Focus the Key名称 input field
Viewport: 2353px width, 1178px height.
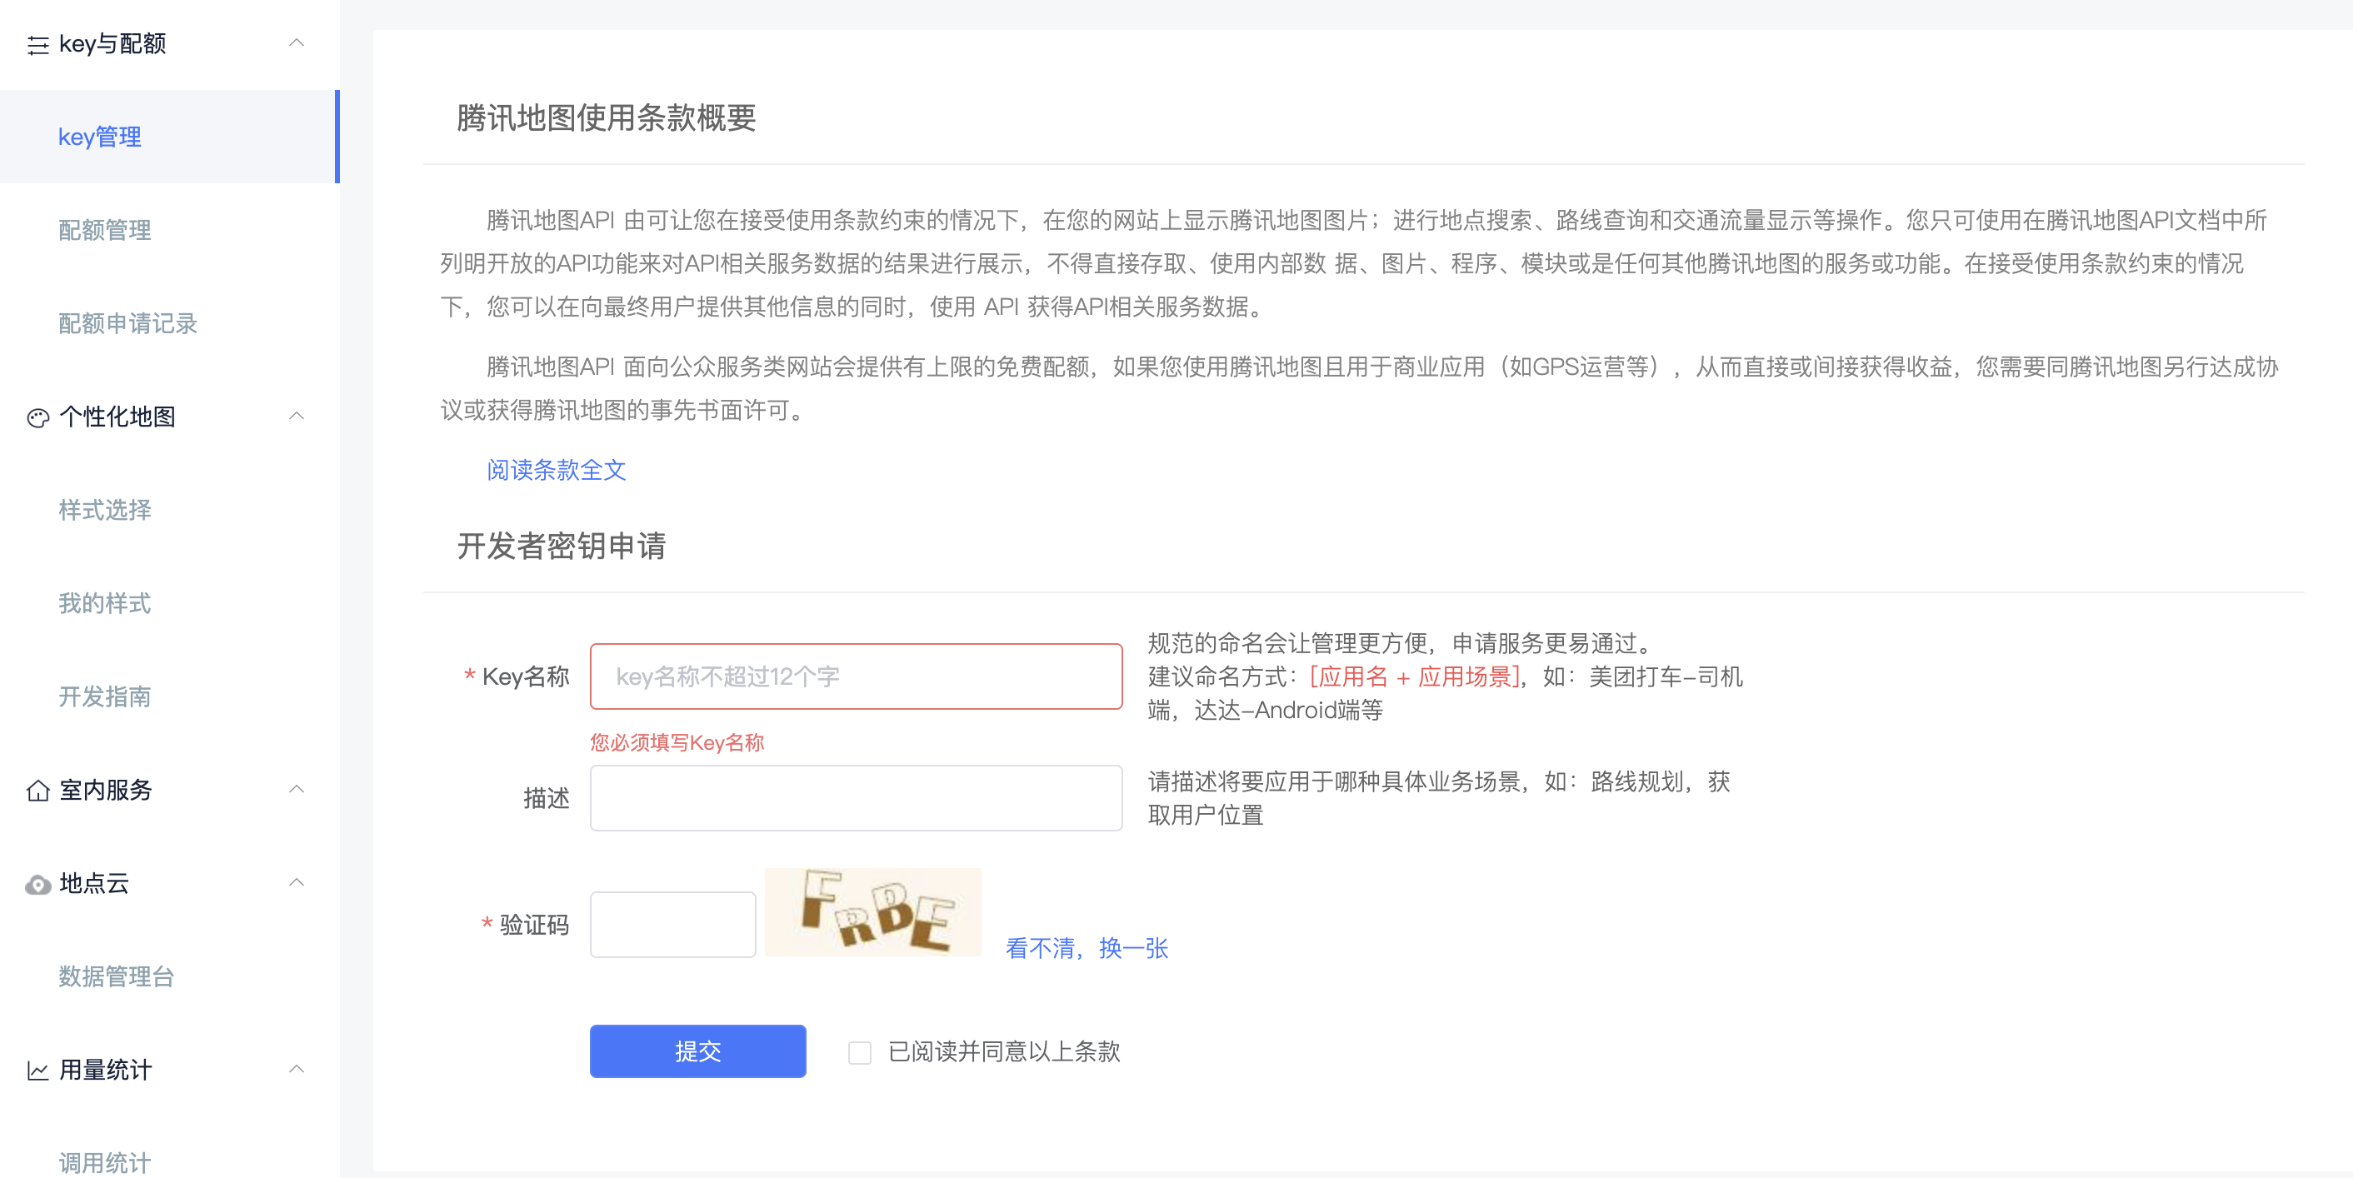click(x=856, y=676)
